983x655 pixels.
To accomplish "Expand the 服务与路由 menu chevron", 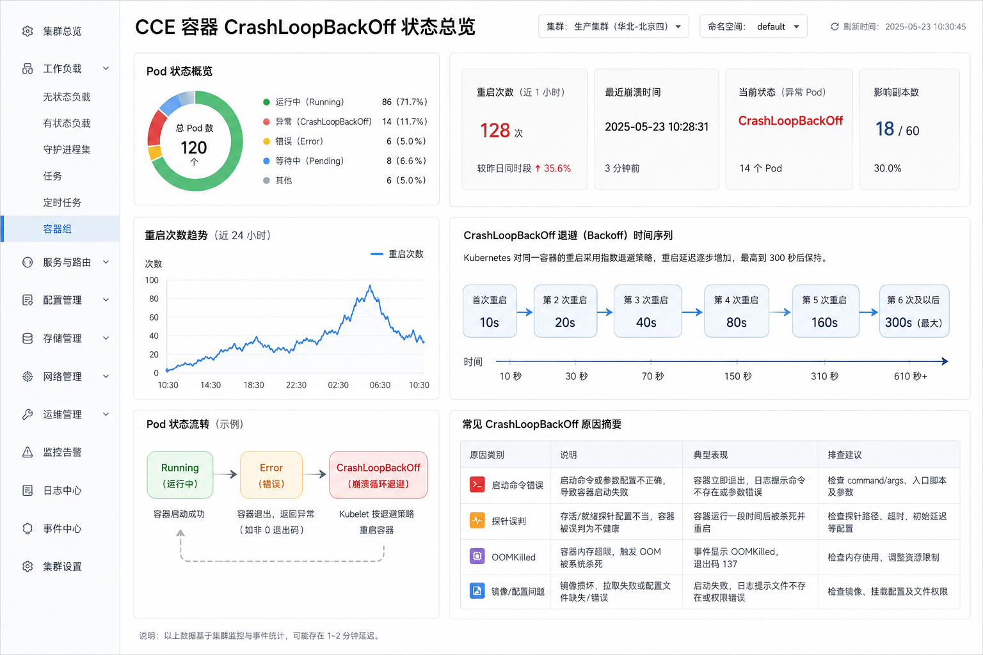I will (106, 262).
